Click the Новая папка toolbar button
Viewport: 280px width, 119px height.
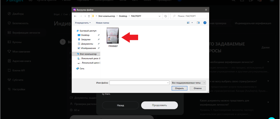pos(103,23)
